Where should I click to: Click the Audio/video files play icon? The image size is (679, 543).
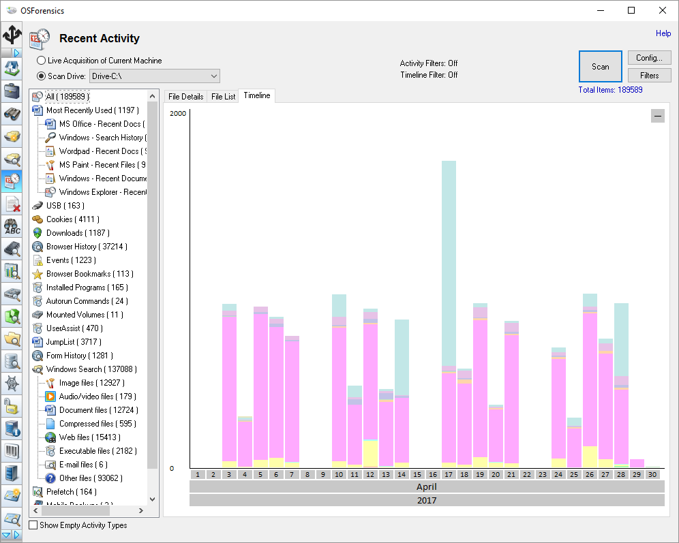(50, 397)
